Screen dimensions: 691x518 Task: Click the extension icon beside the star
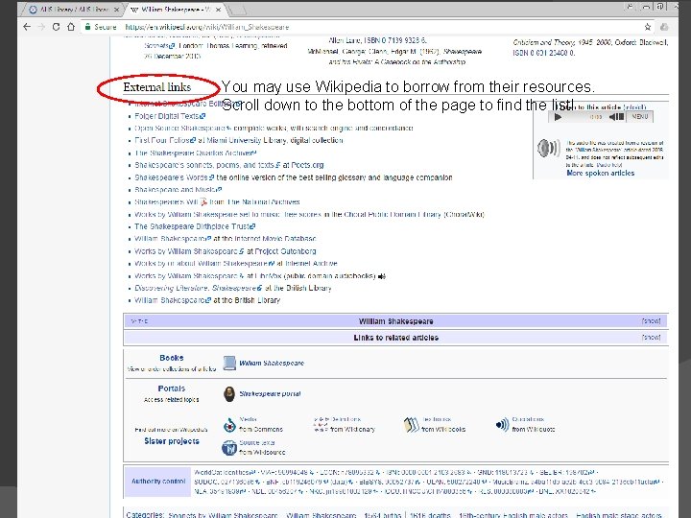coord(664,27)
